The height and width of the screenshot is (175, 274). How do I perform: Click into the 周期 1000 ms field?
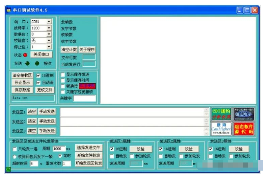coord(59,149)
